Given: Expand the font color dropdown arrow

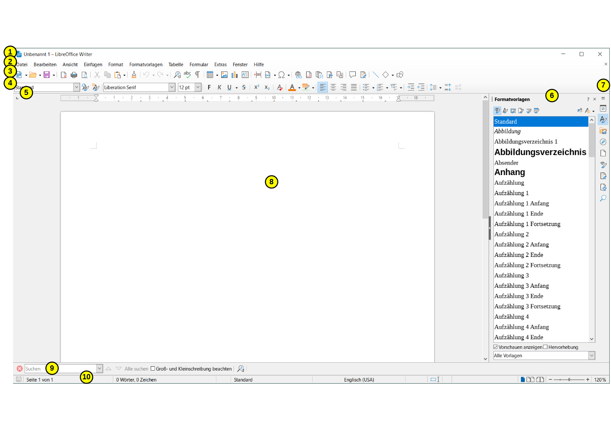Looking at the screenshot, I should point(299,88).
